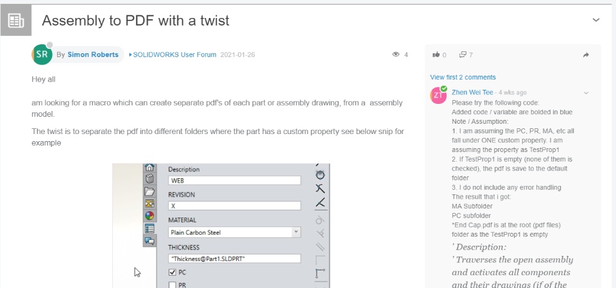Click View first 2 comments
This screenshot has width=616, height=288.
(463, 78)
